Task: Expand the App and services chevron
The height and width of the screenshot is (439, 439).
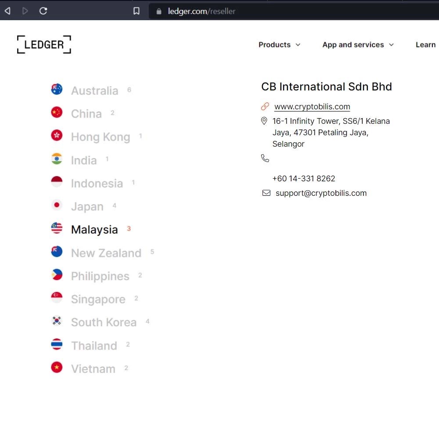Action: click(391, 45)
